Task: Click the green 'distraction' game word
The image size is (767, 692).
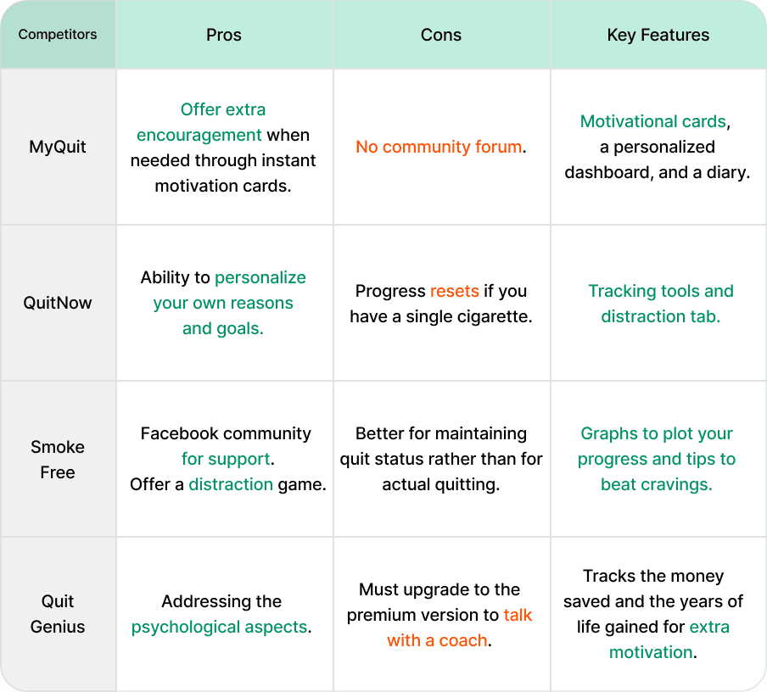Action: (231, 484)
